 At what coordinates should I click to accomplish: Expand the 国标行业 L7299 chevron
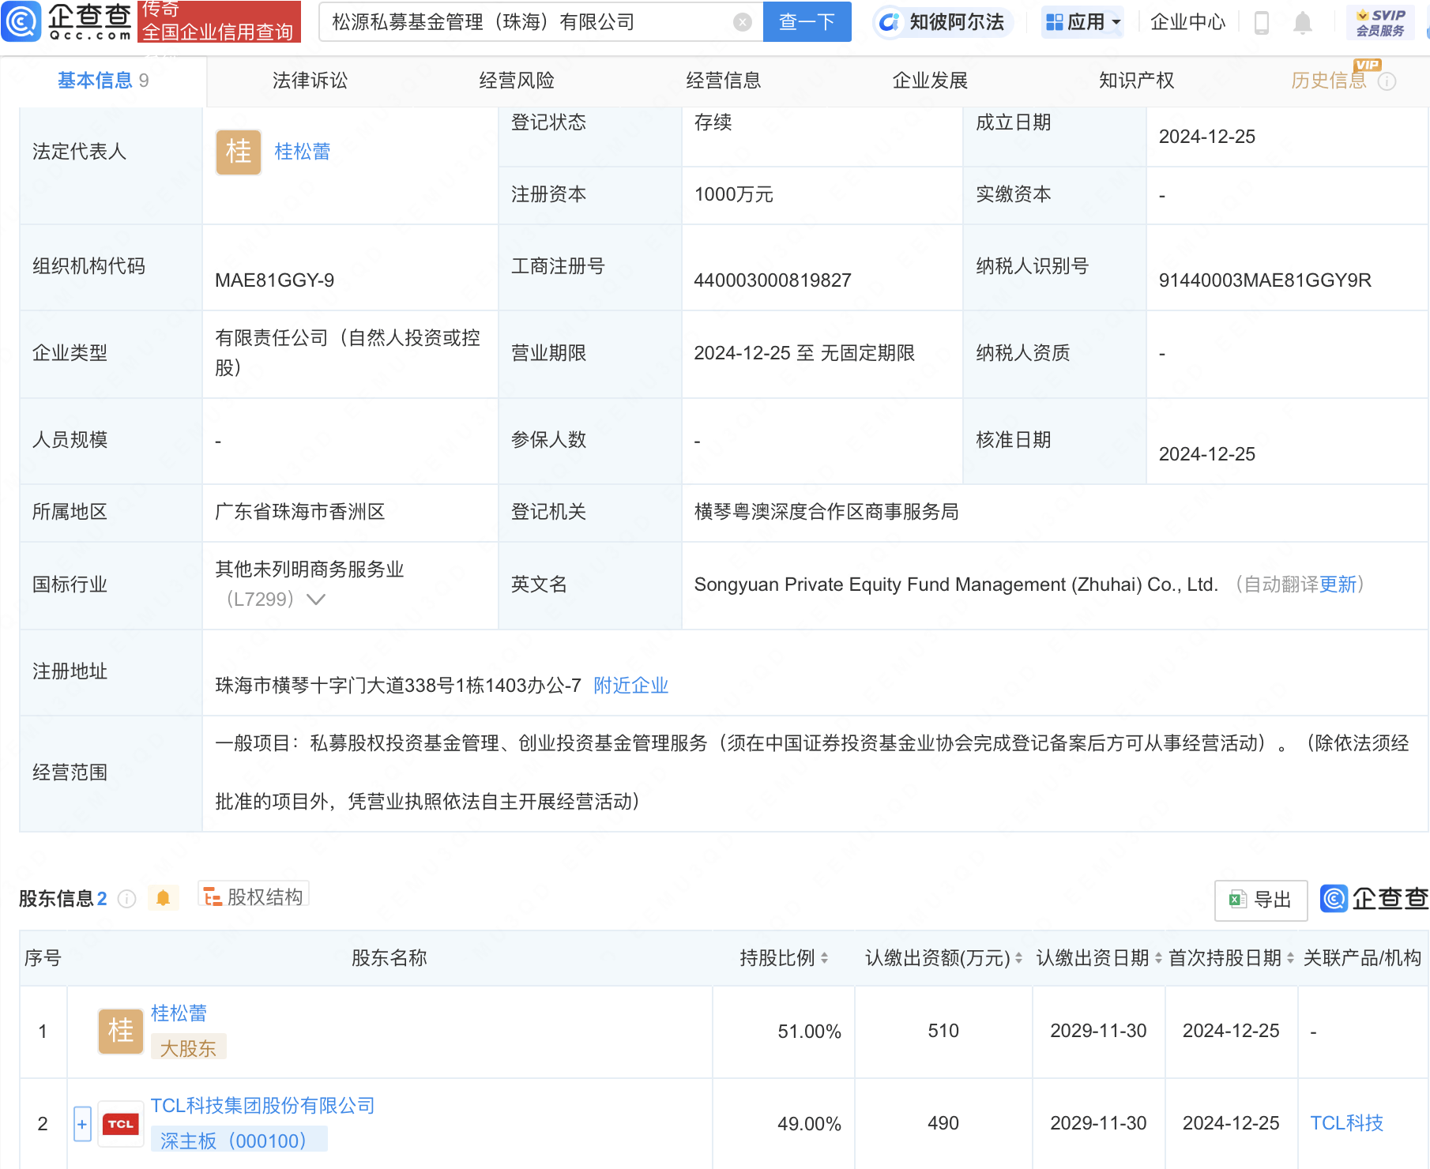pyautogui.click(x=316, y=600)
